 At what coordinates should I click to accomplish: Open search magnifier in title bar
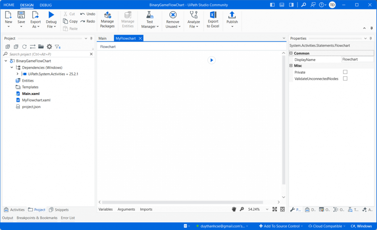click(x=303, y=5)
